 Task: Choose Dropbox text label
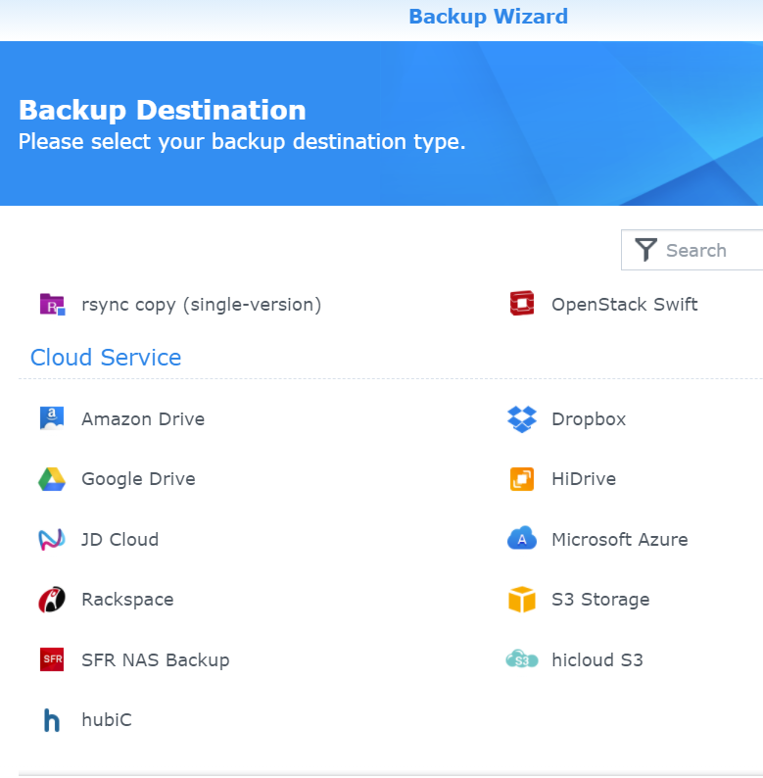point(589,419)
